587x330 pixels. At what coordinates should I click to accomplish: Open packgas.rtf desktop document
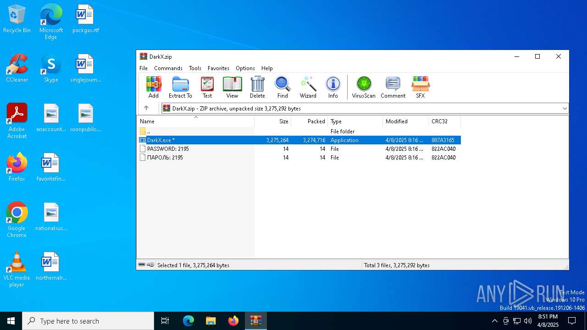tap(85, 19)
